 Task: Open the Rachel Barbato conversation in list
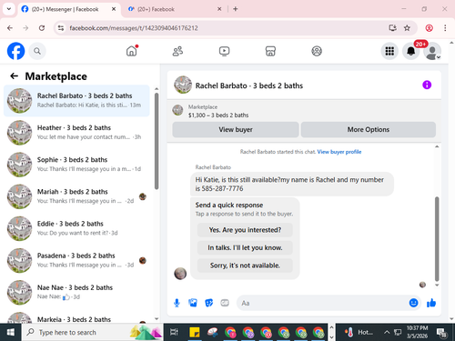(76, 101)
